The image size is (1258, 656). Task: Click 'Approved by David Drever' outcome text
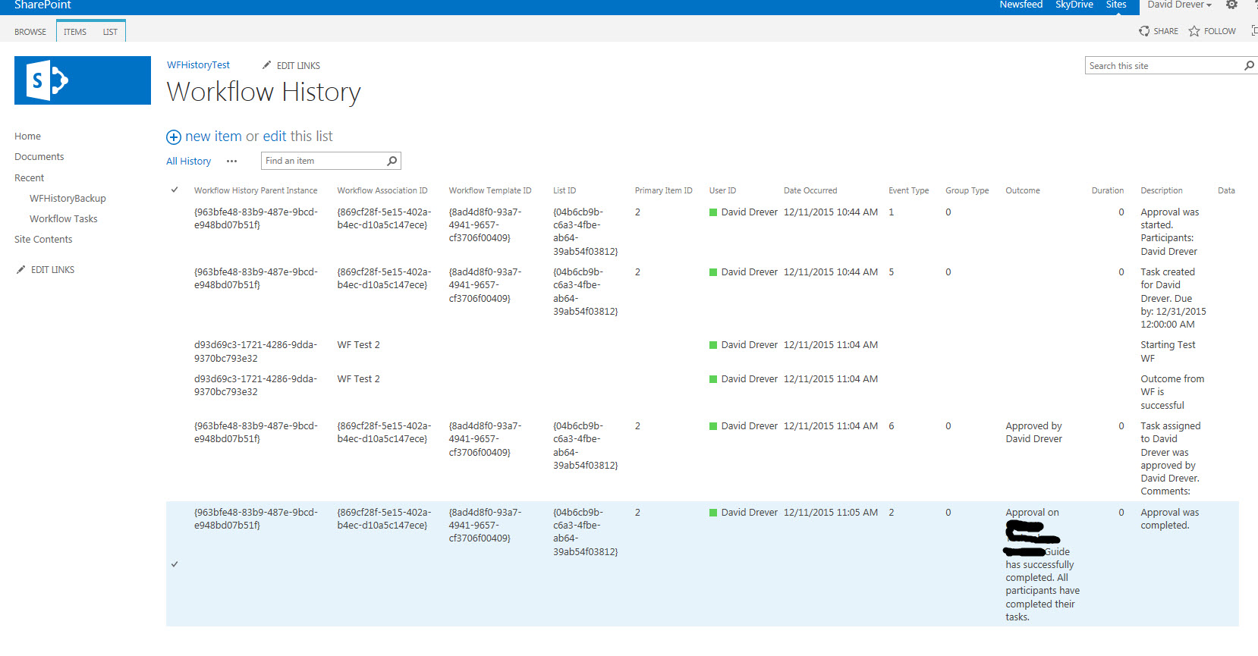[1034, 432]
